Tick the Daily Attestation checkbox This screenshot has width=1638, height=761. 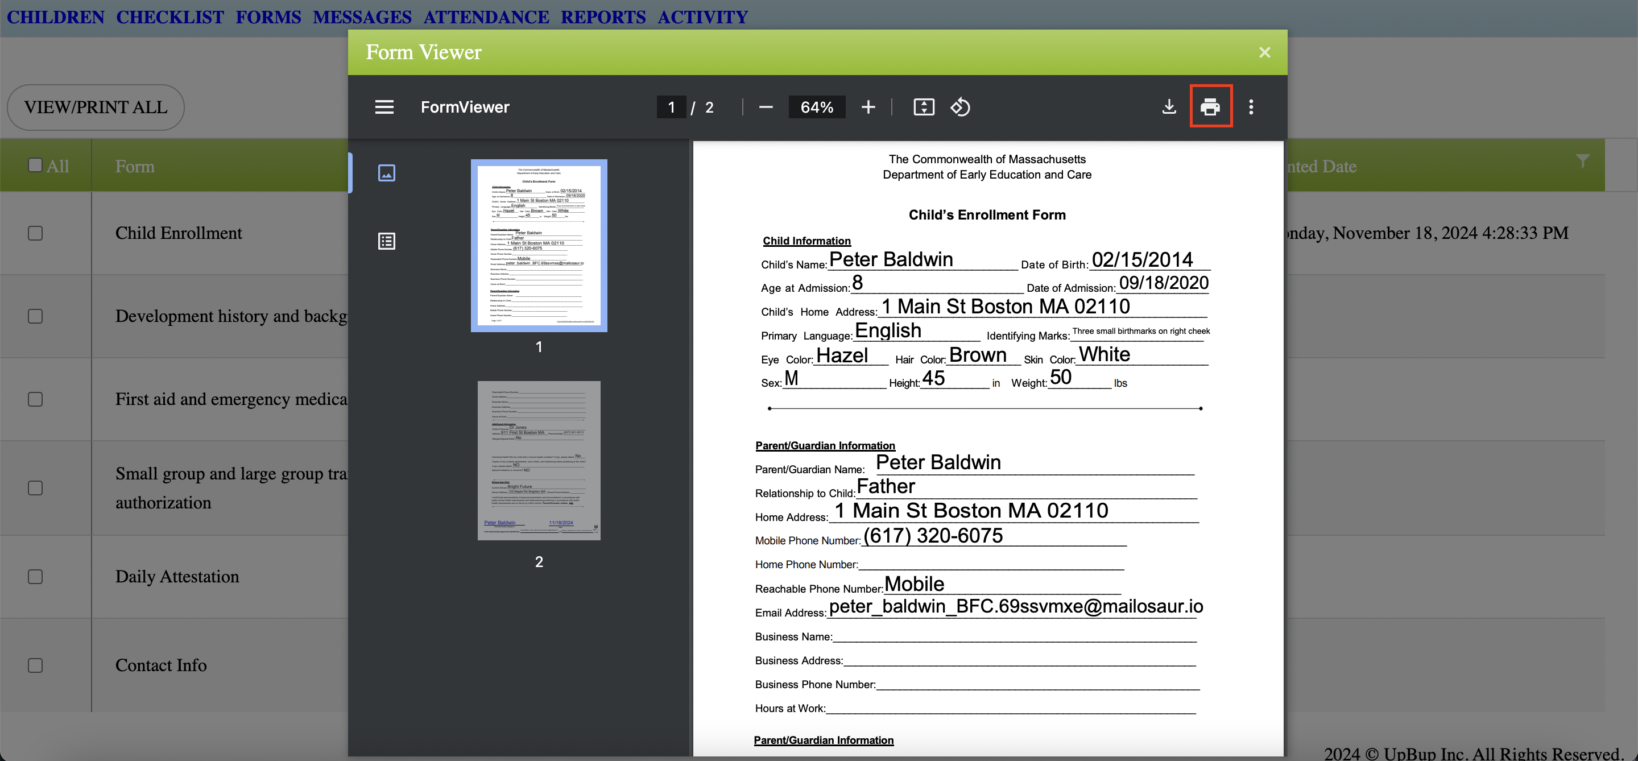(x=36, y=577)
